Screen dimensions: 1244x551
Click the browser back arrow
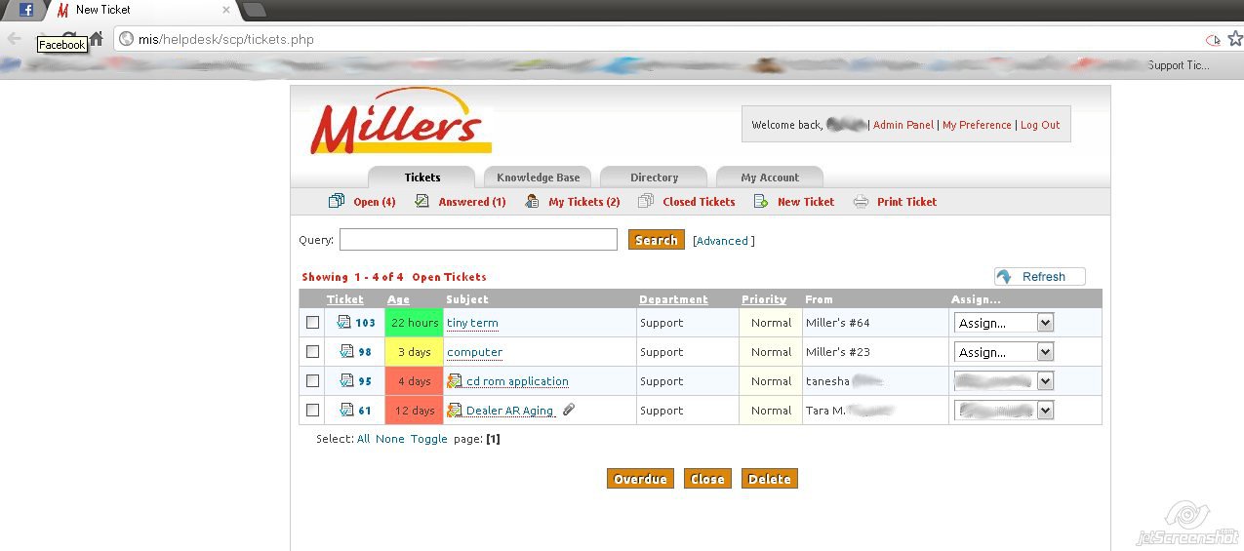coord(15,39)
